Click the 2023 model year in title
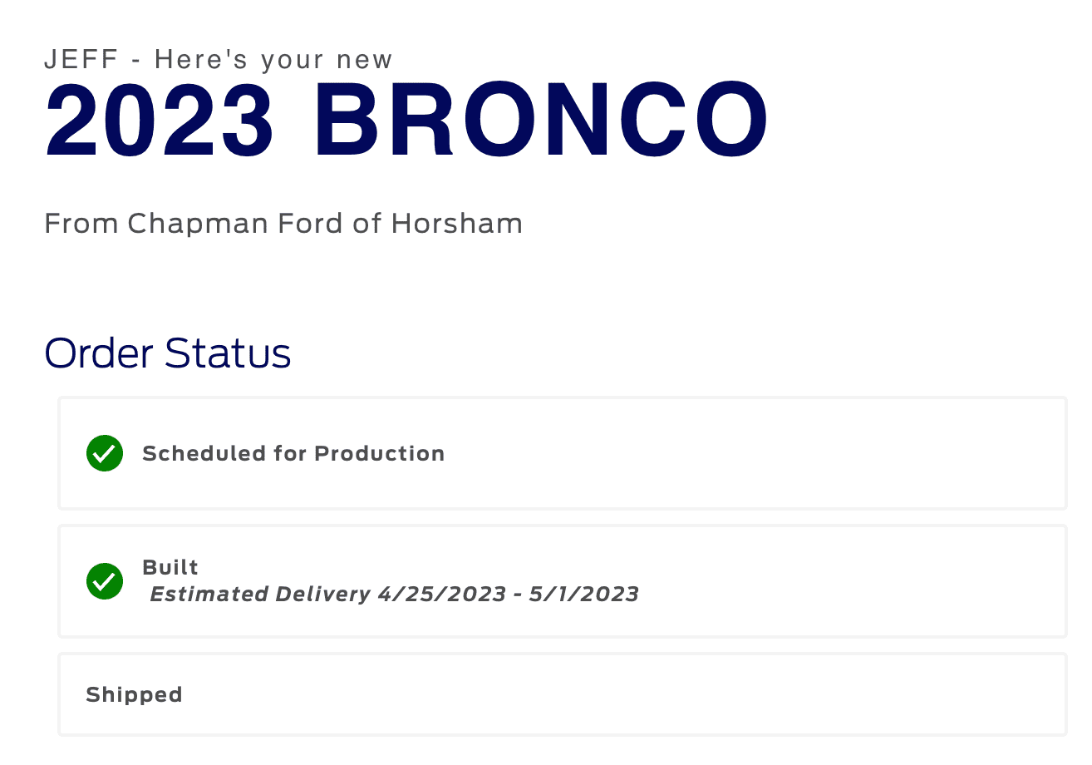 coord(160,121)
